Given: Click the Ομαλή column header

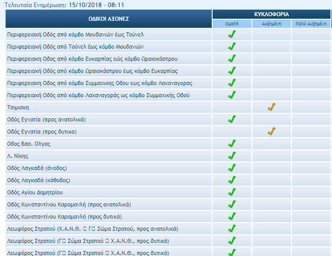Looking at the screenshot, I should tap(232, 24).
